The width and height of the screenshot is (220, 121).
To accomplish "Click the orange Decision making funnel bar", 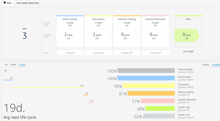I will click(x=151, y=93).
